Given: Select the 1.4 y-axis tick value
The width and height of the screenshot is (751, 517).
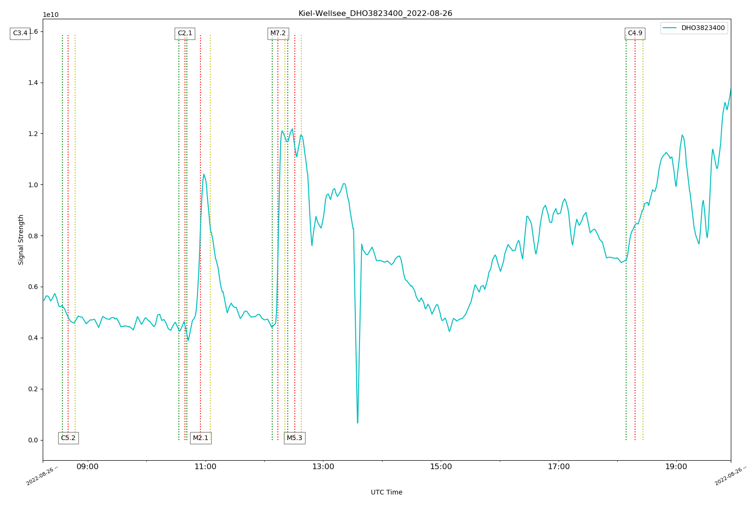Looking at the screenshot, I should tap(33, 83).
